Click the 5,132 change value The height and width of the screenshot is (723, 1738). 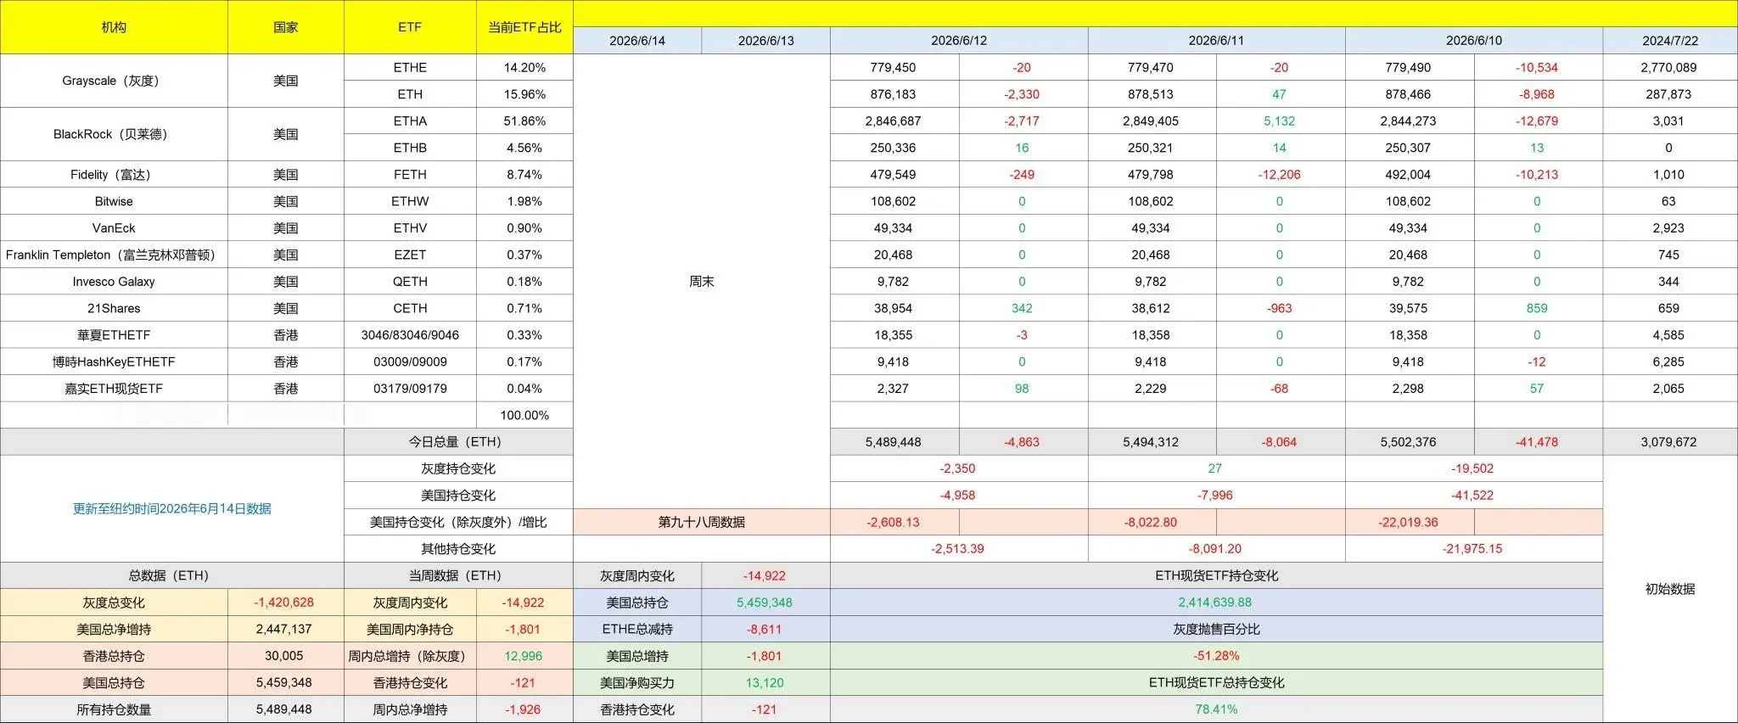(x=1280, y=121)
